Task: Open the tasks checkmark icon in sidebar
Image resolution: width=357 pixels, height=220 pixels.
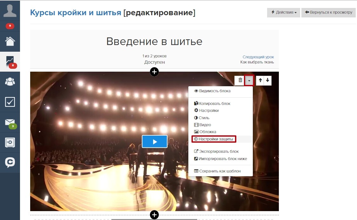Action: (x=10, y=102)
